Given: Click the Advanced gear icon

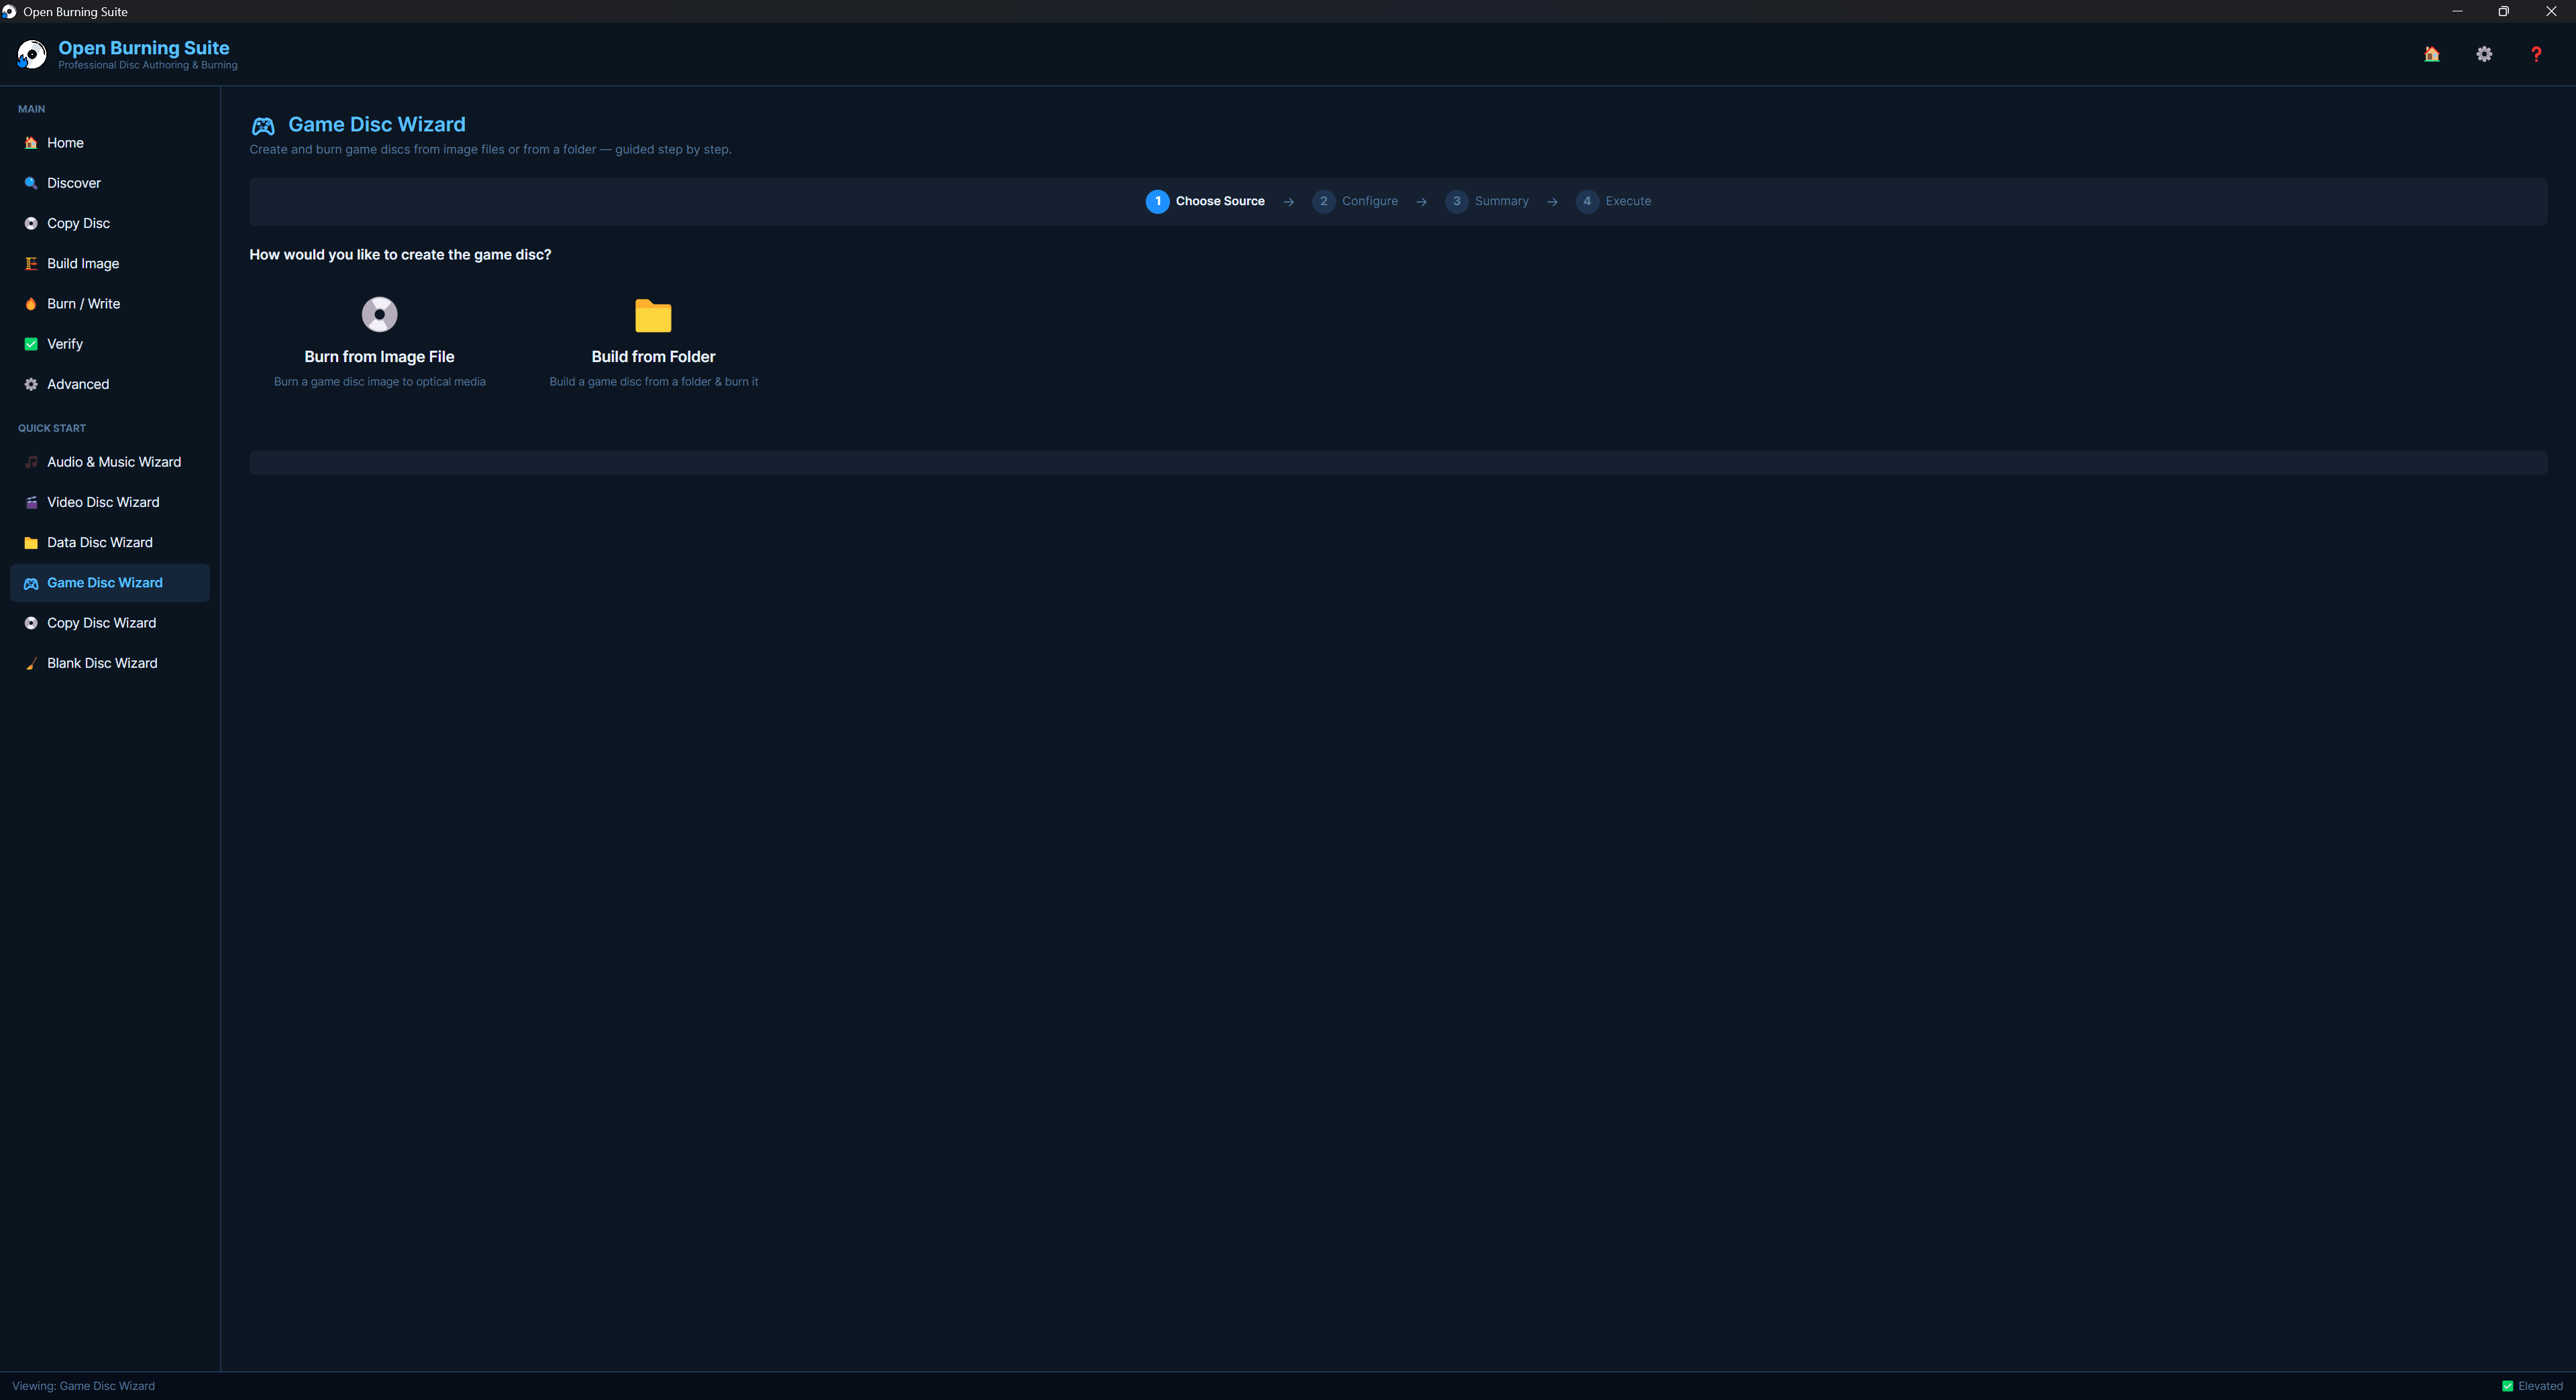Looking at the screenshot, I should 31,385.
